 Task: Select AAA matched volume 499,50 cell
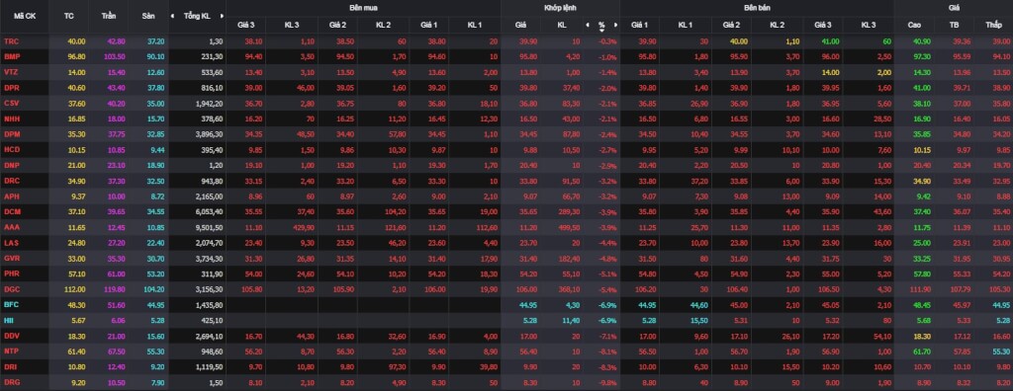coord(569,227)
